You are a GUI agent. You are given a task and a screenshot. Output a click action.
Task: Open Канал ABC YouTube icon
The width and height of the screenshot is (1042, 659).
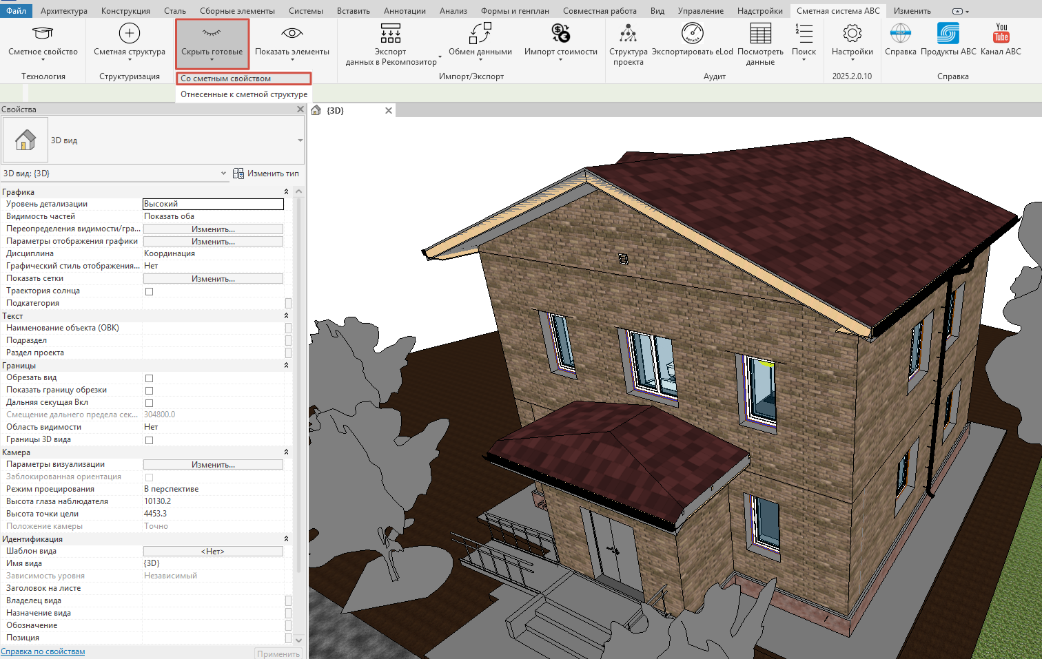(1001, 33)
